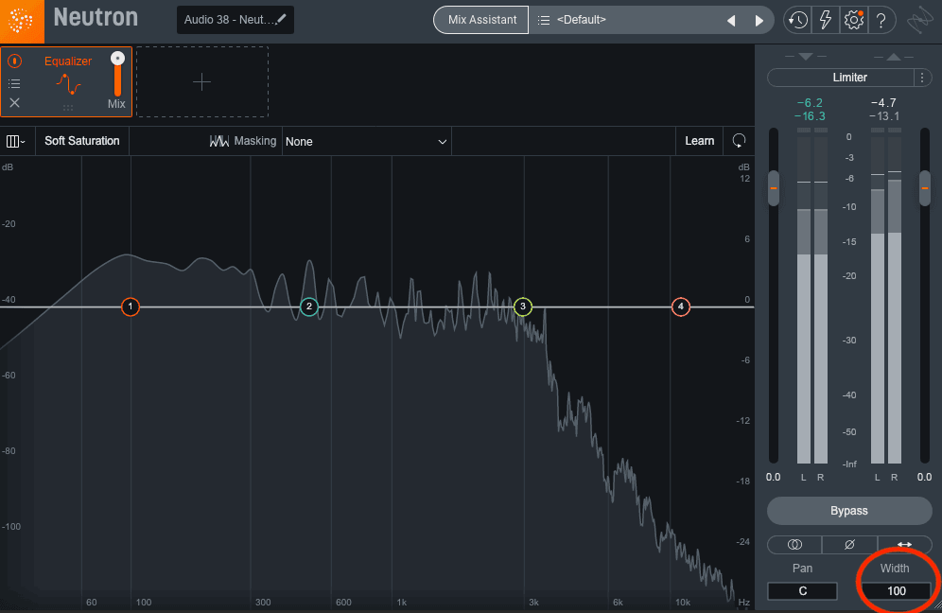Screen dimensions: 942x613
Task: Reset the equalizer with circular arrow icon
Action: [739, 141]
